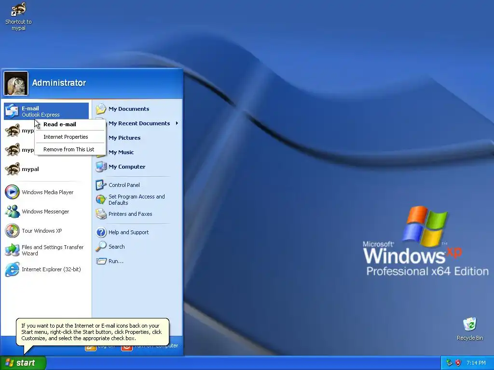Screen dimensions: 494x370
Task: Open the Run... dialog icon
Action: pyautogui.click(x=101, y=261)
